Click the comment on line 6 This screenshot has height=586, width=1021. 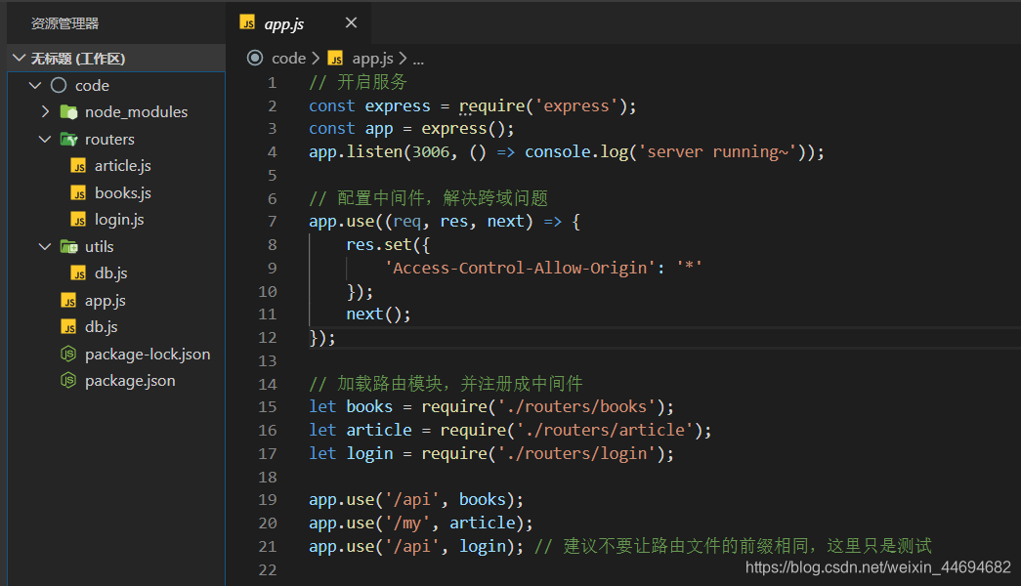coord(429,198)
